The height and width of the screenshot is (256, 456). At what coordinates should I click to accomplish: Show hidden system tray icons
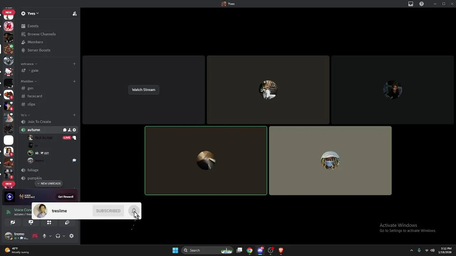[x=411, y=250]
